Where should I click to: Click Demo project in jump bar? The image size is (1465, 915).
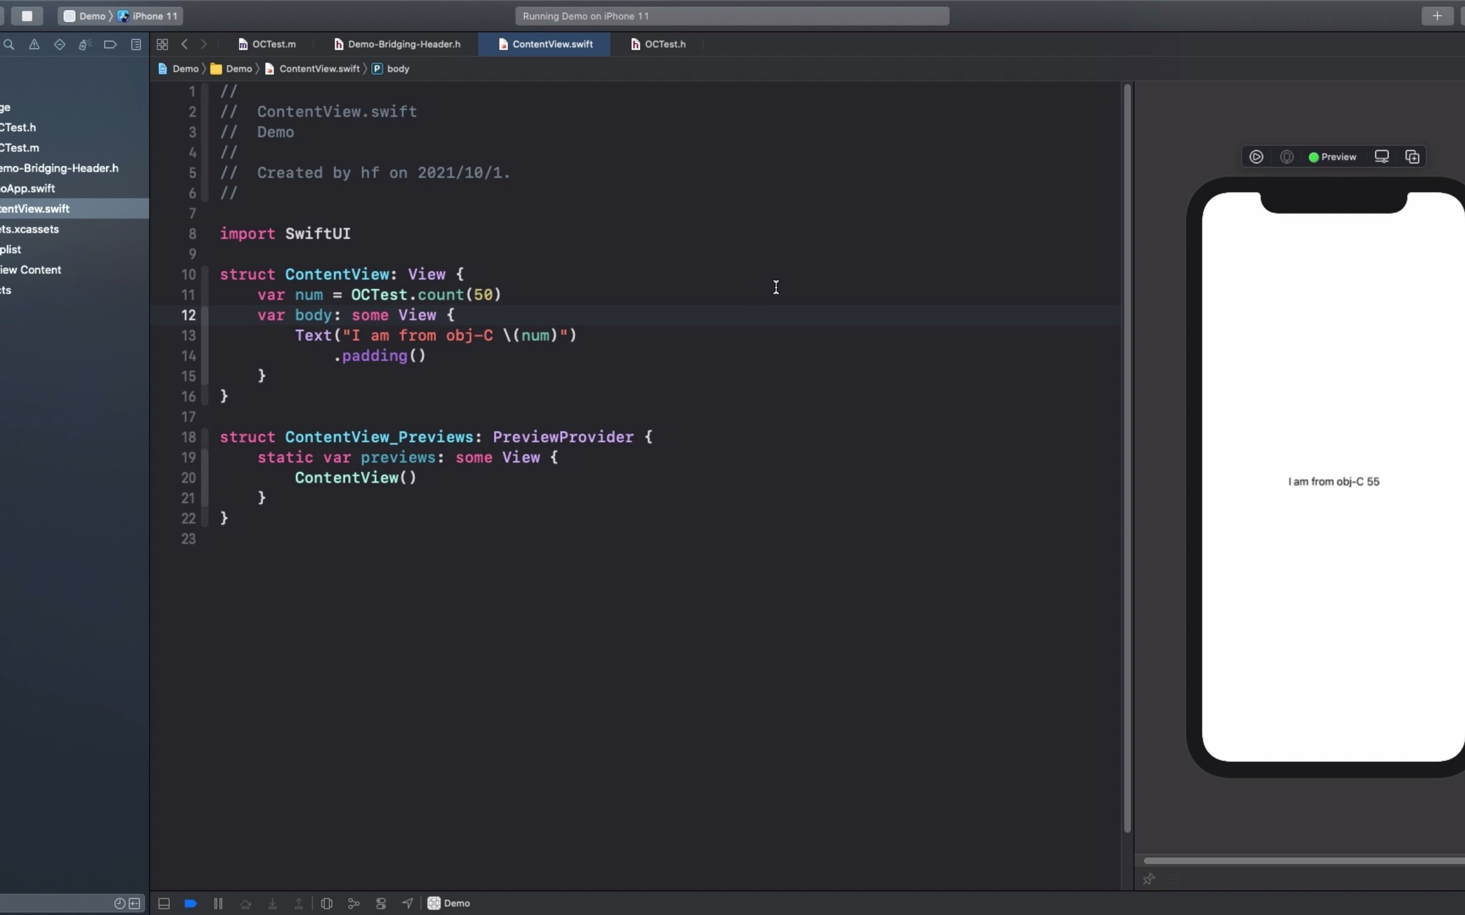pyautogui.click(x=178, y=69)
